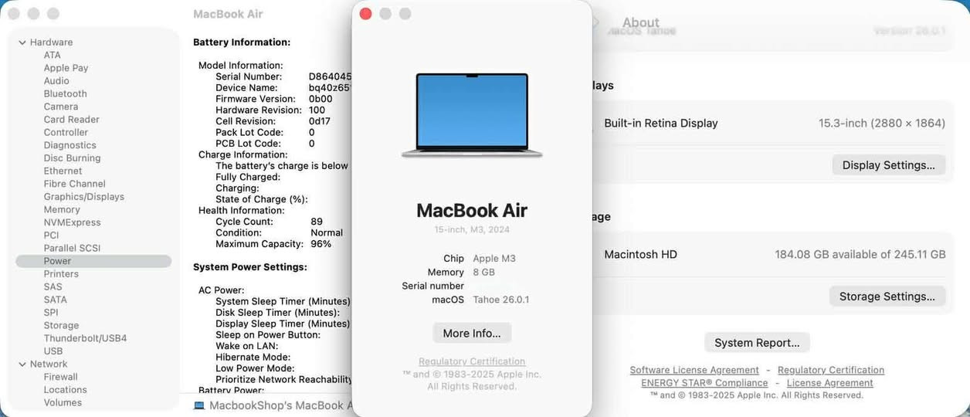This screenshot has height=417, width=970.
Task: Select SPI in the sidebar
Action: (51, 313)
